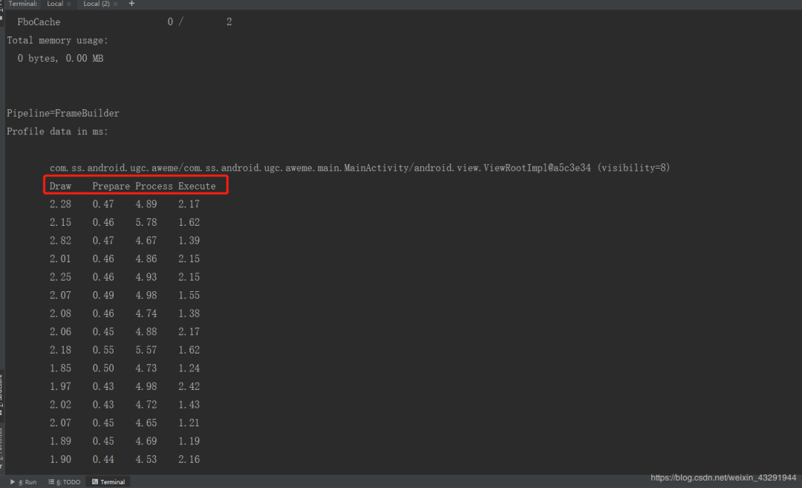
Task: Open the Run tool window
Action: click(24, 482)
